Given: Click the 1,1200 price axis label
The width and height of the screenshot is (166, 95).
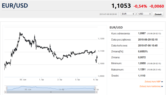Looking at the screenshot, I should [x=101, y=39].
